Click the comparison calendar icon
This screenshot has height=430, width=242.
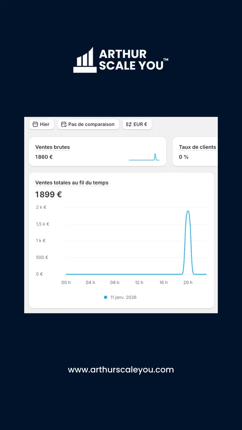coord(64,124)
